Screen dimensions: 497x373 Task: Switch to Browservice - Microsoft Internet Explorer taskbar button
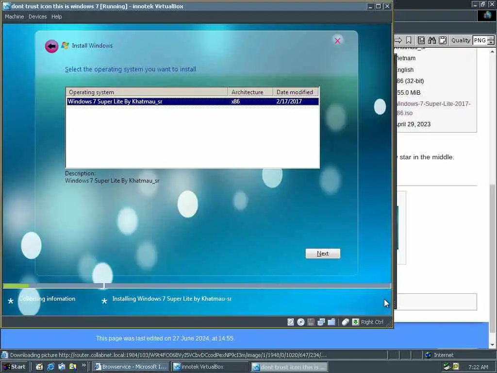tap(131, 367)
